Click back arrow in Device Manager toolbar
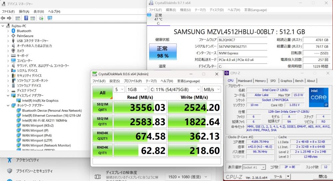 [3, 18]
